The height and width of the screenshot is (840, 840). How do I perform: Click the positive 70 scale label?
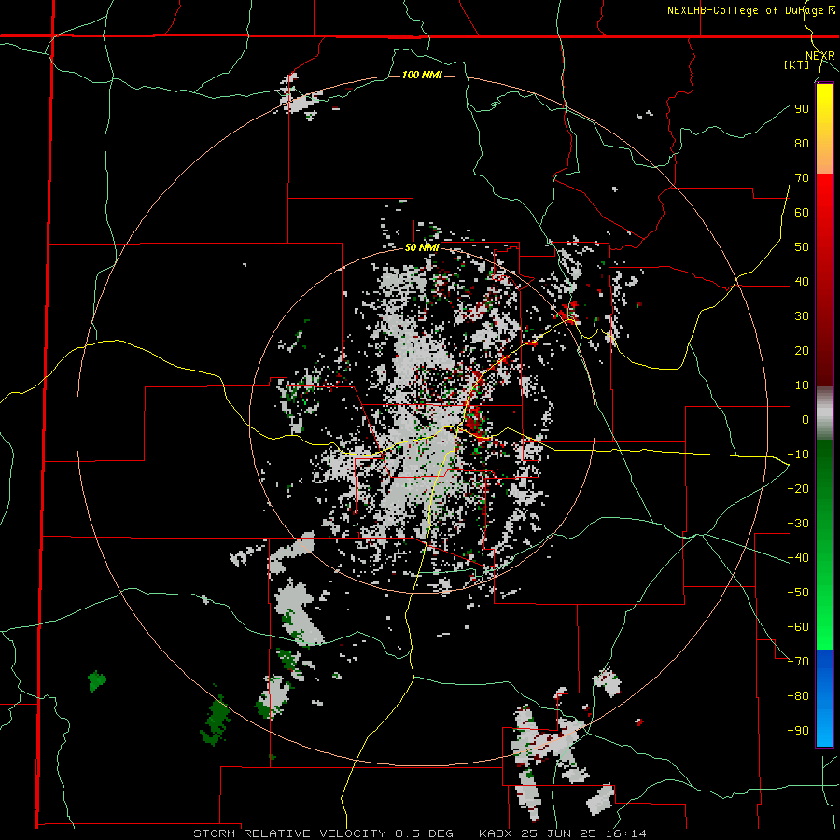(x=802, y=178)
